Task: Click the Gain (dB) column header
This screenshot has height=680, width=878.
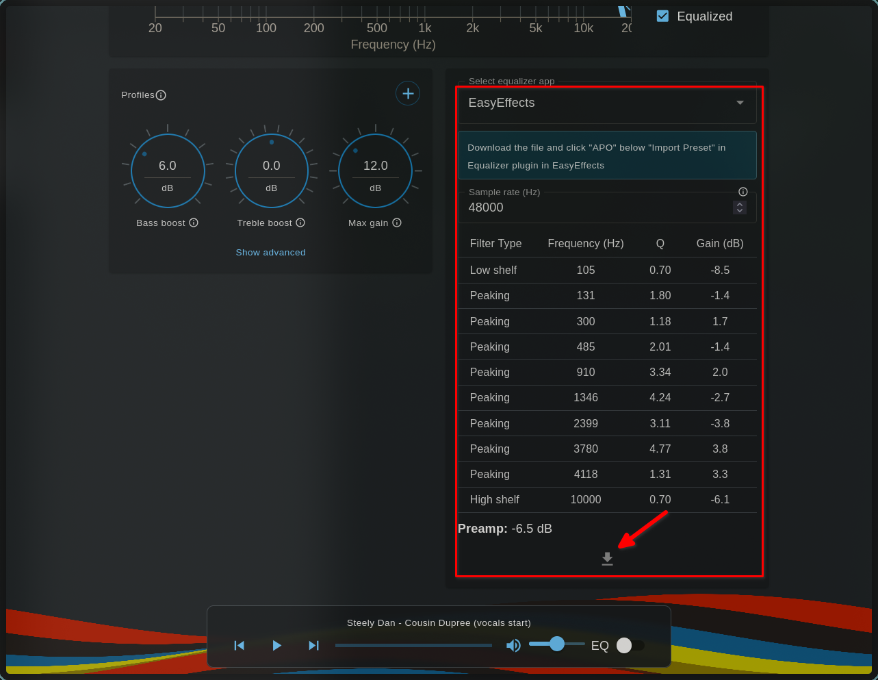Action: click(720, 243)
